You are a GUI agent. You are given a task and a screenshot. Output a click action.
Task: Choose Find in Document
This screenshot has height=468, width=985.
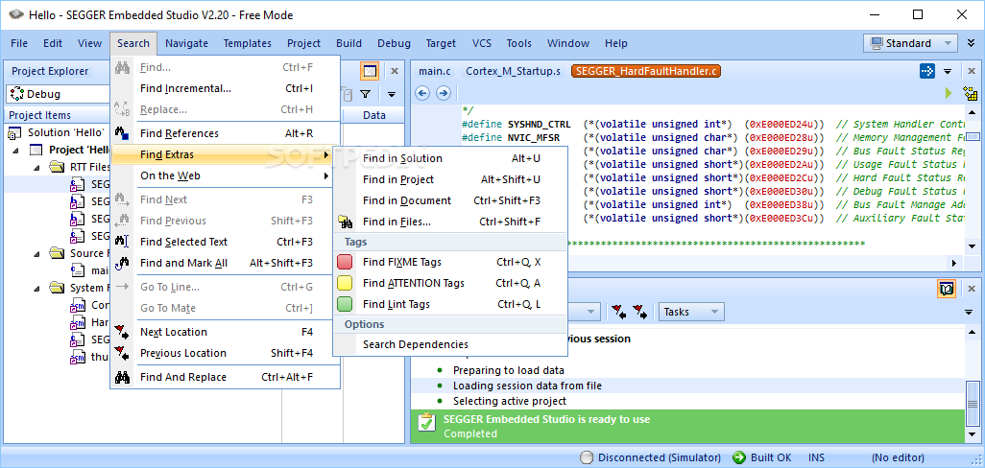[x=450, y=200]
